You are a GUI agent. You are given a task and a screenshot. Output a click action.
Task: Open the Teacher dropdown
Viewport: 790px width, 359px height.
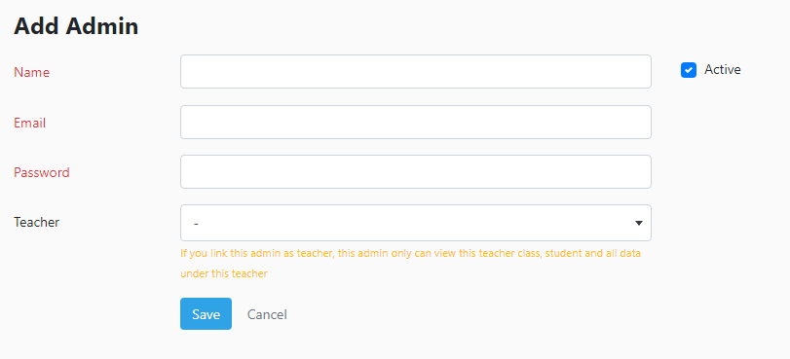416,223
